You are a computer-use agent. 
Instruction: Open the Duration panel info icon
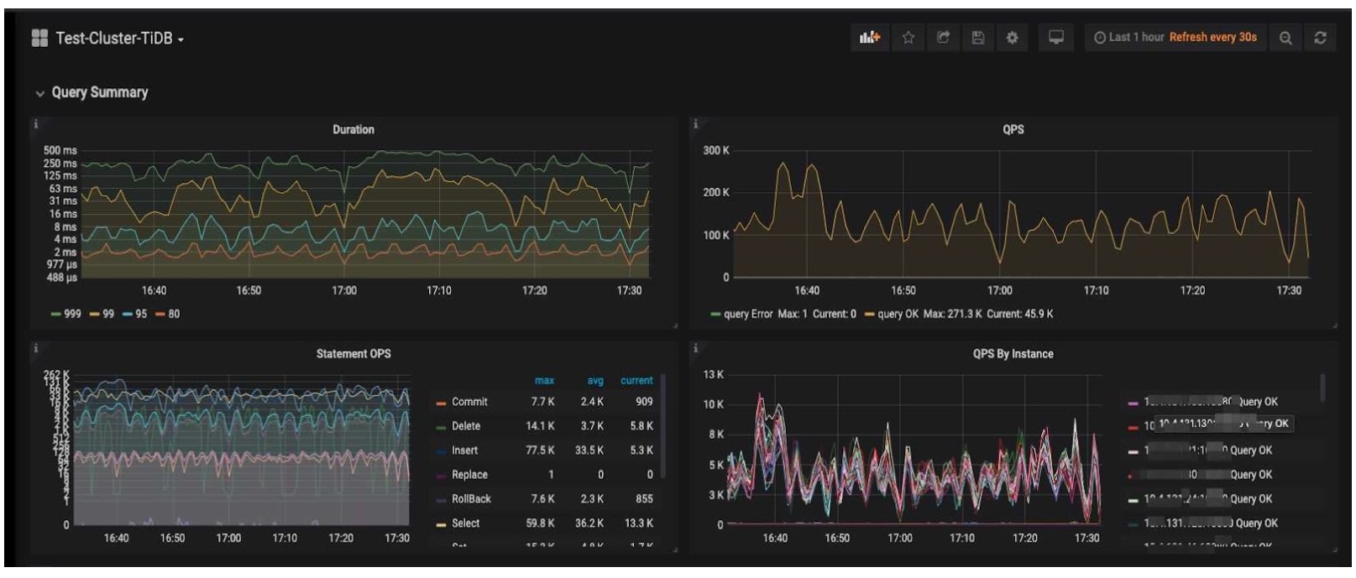coord(36,124)
